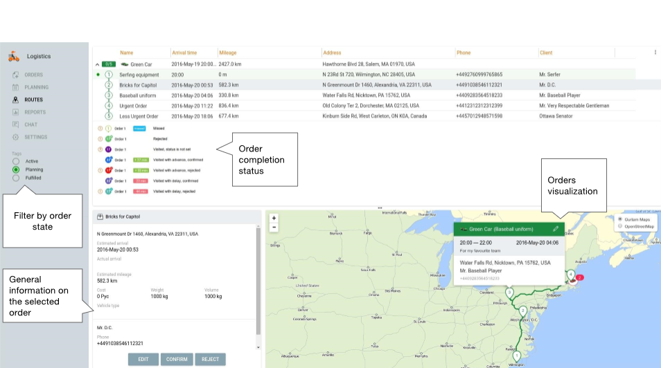
Task: Sort by Mileage column header
Action: pyautogui.click(x=228, y=53)
